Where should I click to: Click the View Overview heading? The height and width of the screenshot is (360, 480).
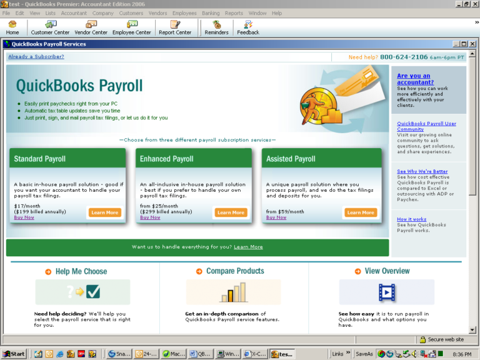387,271
